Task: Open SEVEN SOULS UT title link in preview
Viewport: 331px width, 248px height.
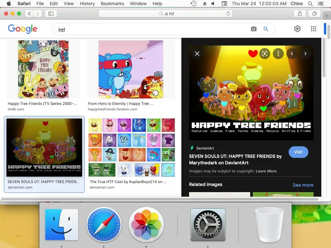Action: 235,160
